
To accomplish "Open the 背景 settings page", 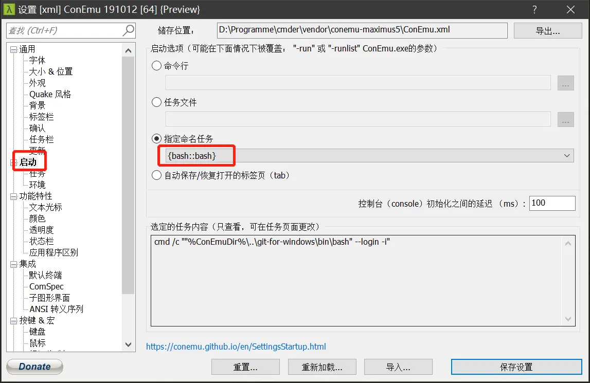I will pos(37,105).
